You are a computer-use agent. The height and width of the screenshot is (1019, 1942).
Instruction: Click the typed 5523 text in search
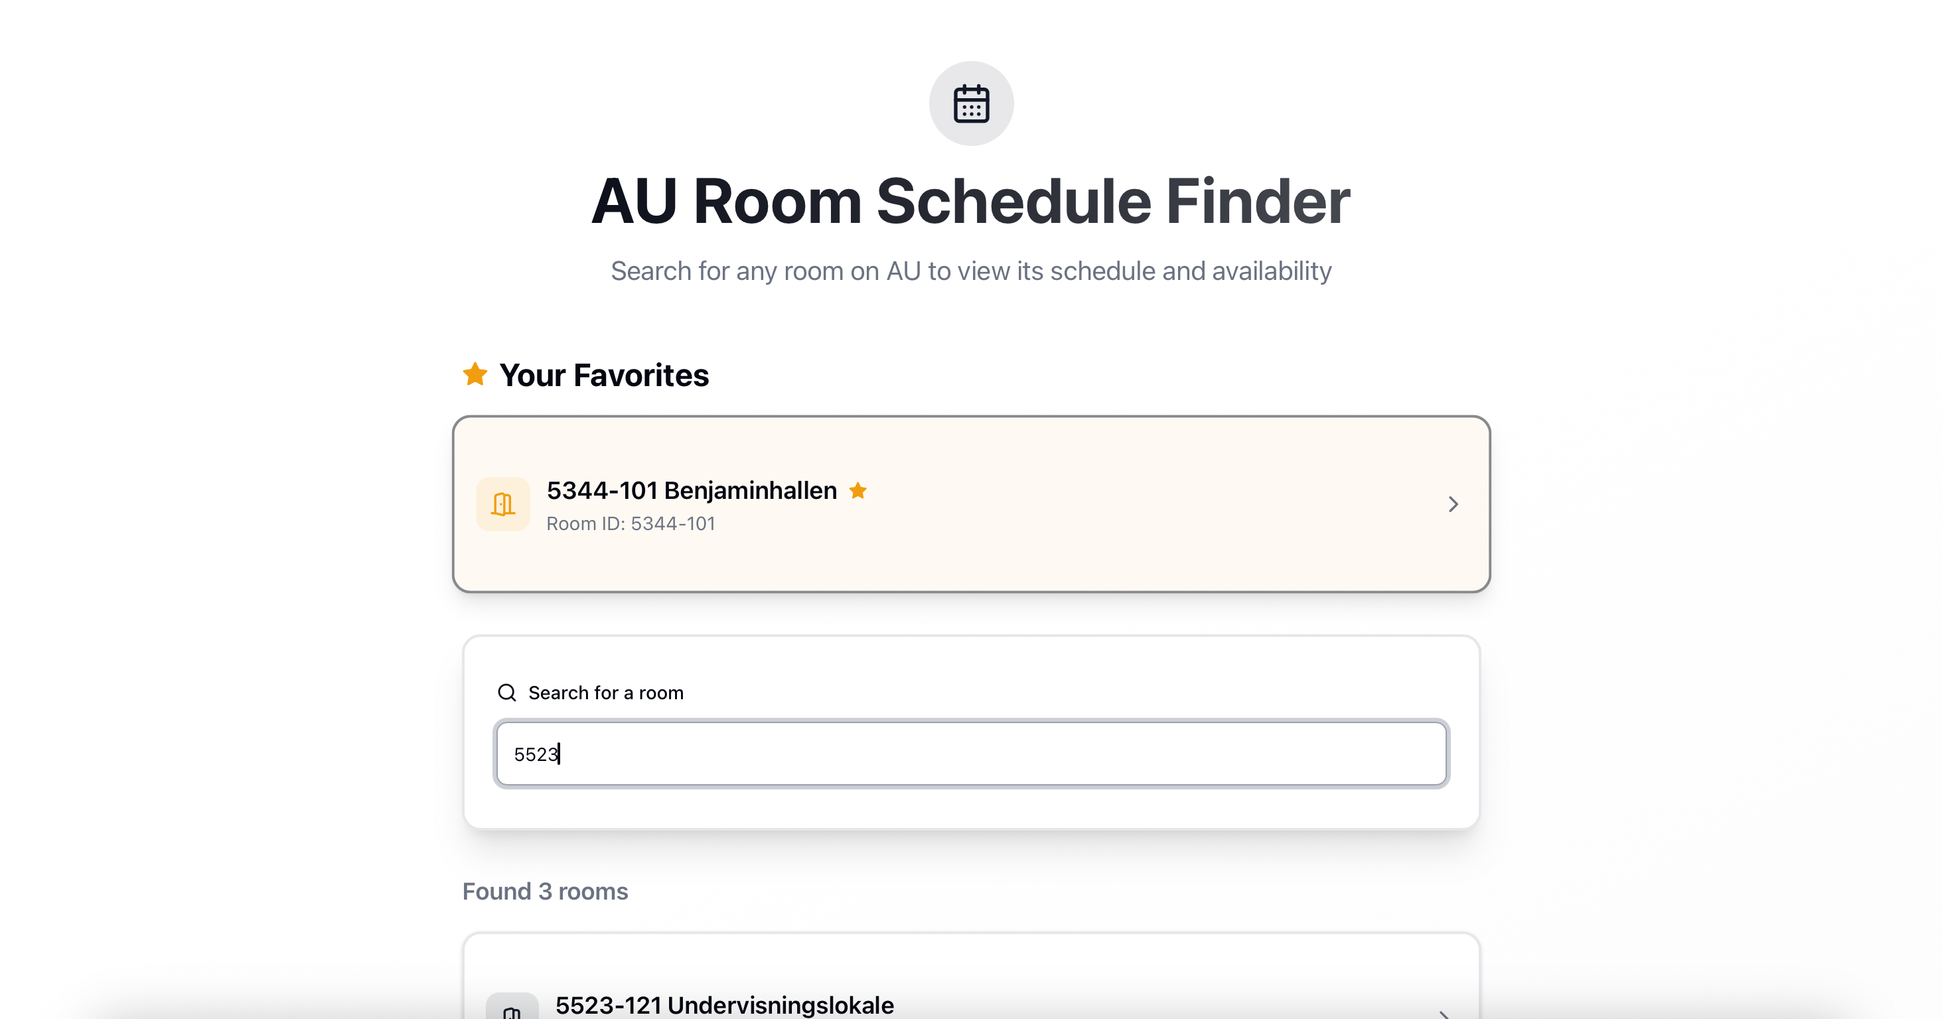click(535, 754)
